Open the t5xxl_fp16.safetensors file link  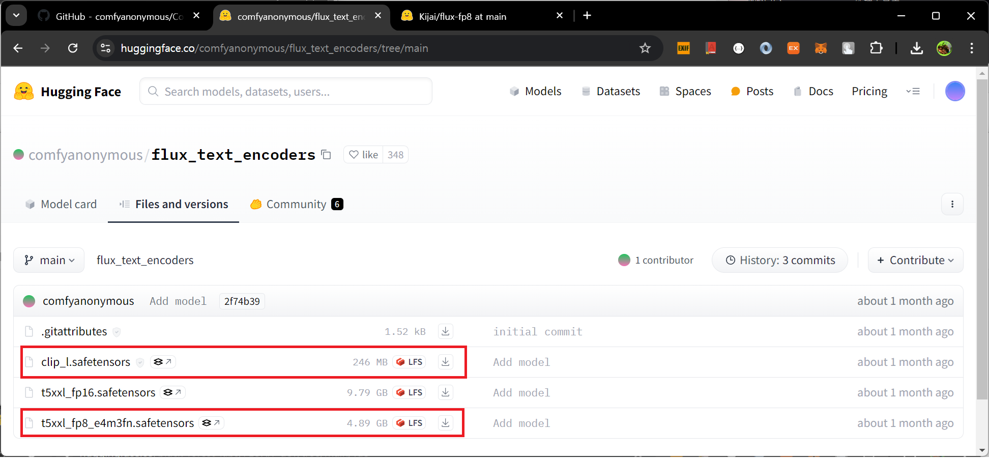(x=98, y=393)
